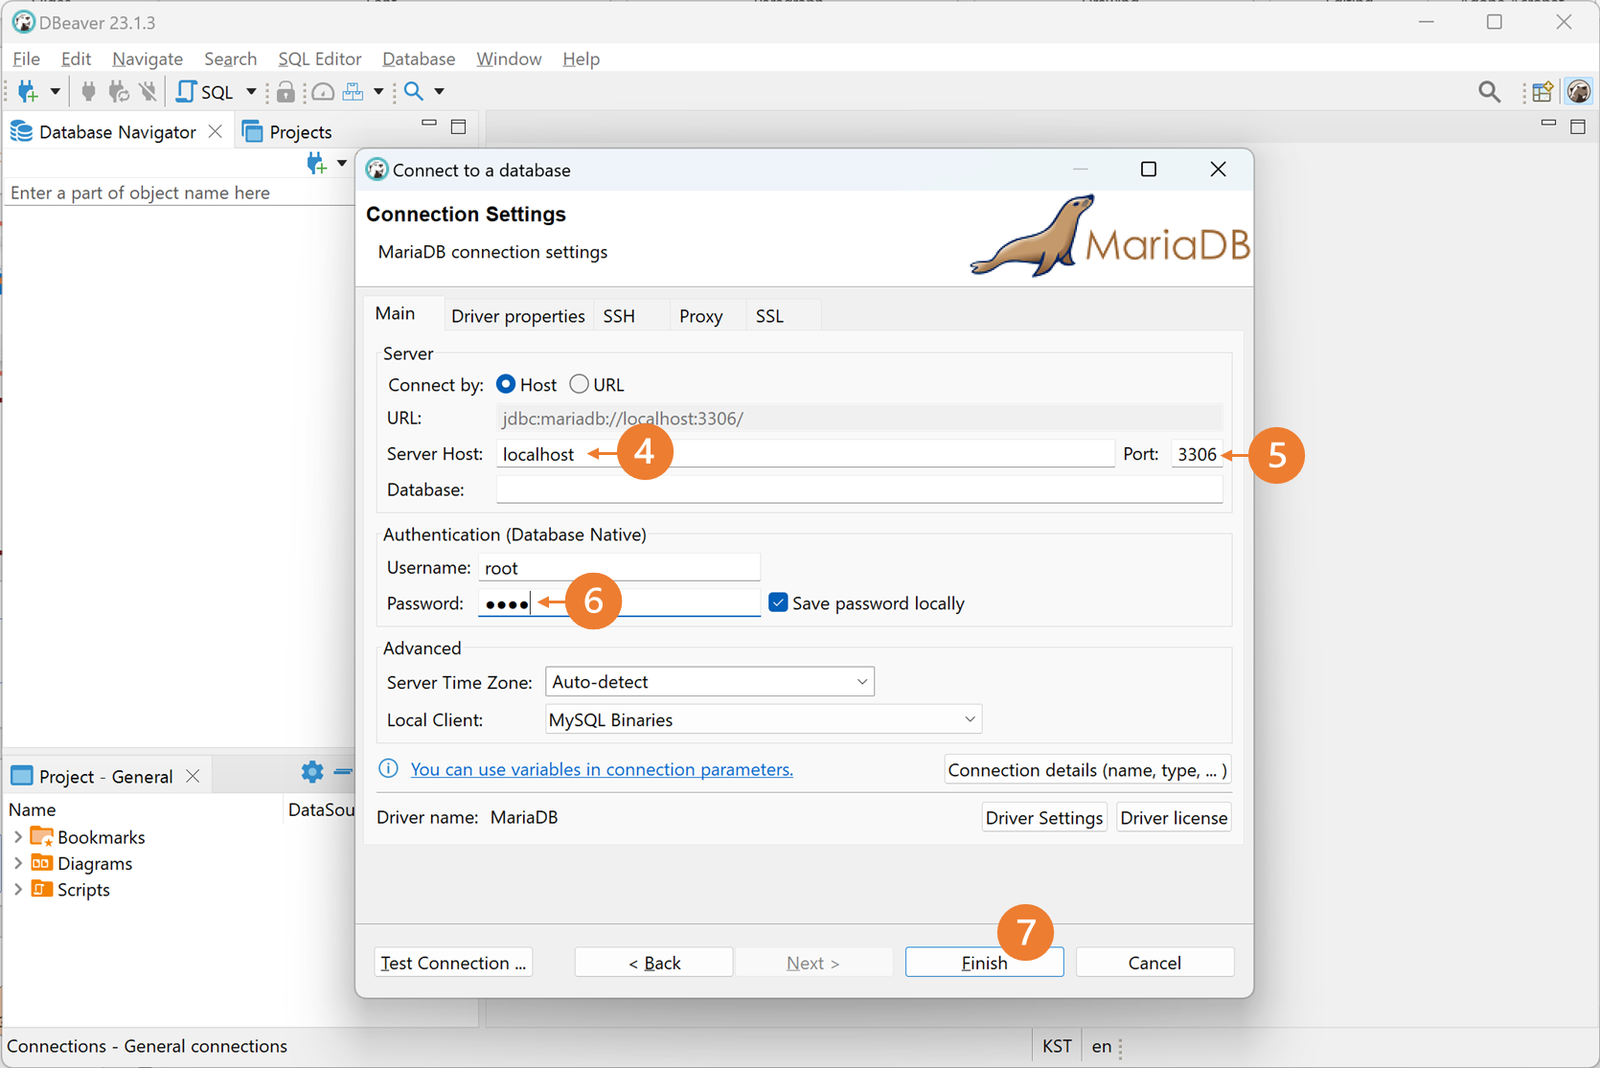
Task: Maximize the editor area at right
Action: click(1578, 126)
